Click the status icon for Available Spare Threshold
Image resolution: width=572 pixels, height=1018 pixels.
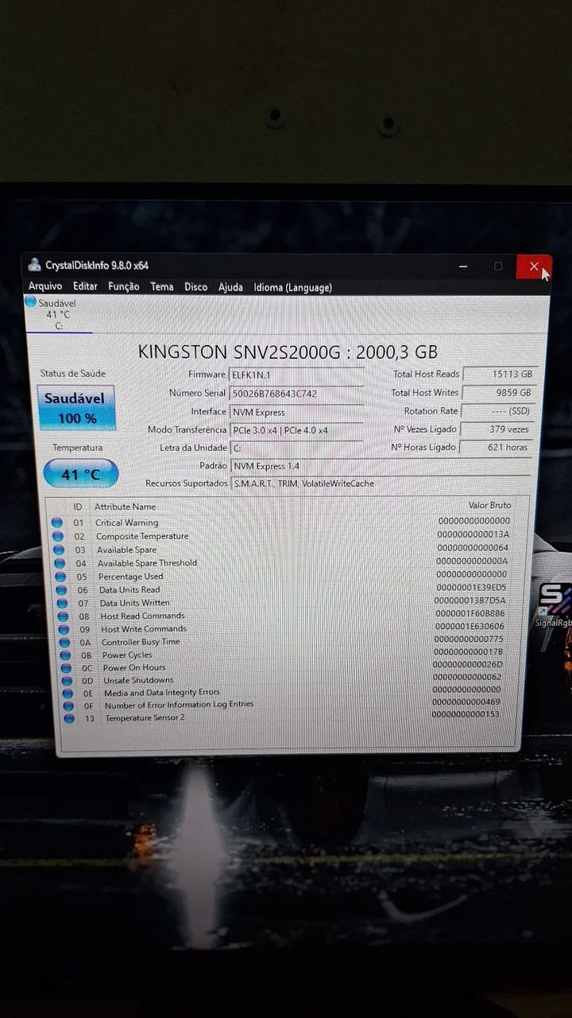[60, 563]
